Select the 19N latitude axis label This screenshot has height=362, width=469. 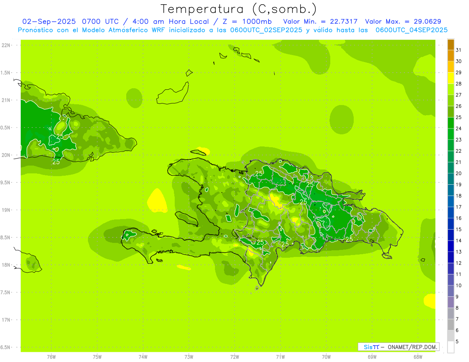pyautogui.click(x=6, y=210)
